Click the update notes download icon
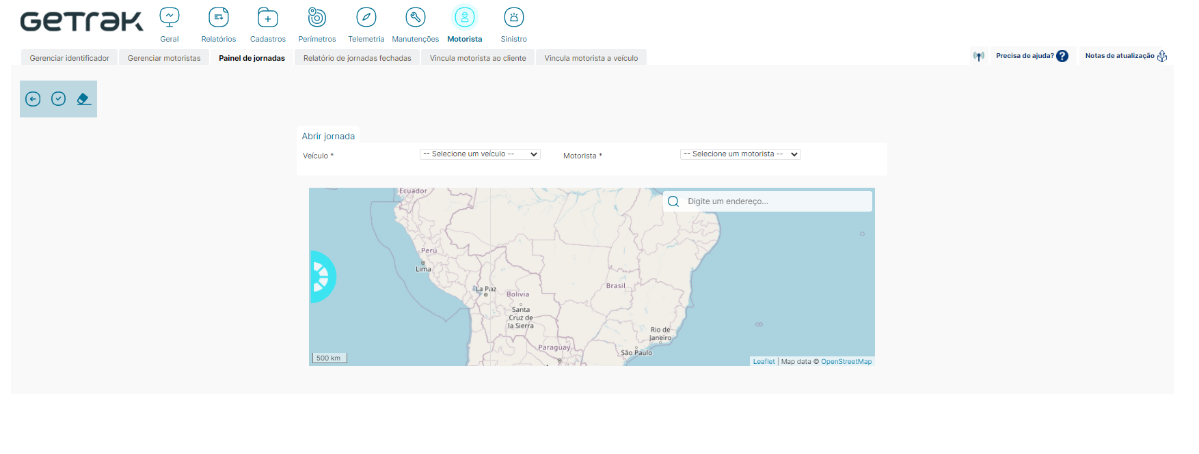 coord(1162,56)
